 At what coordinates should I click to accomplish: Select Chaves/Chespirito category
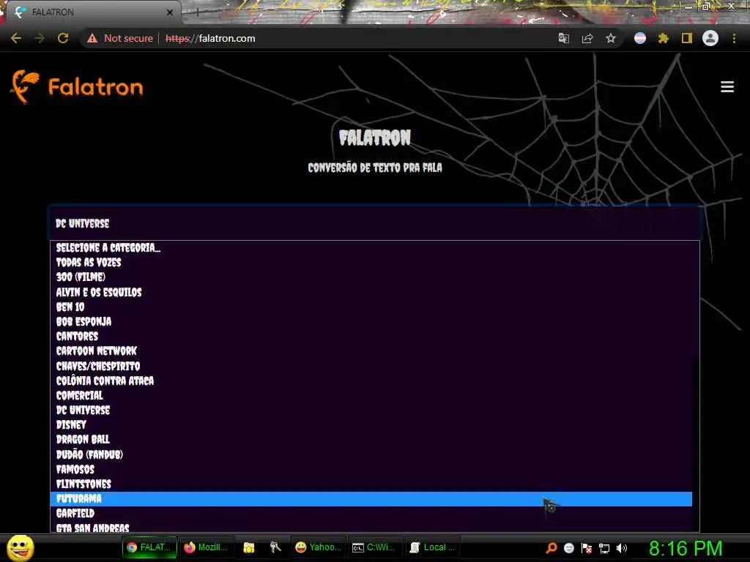coord(371,366)
